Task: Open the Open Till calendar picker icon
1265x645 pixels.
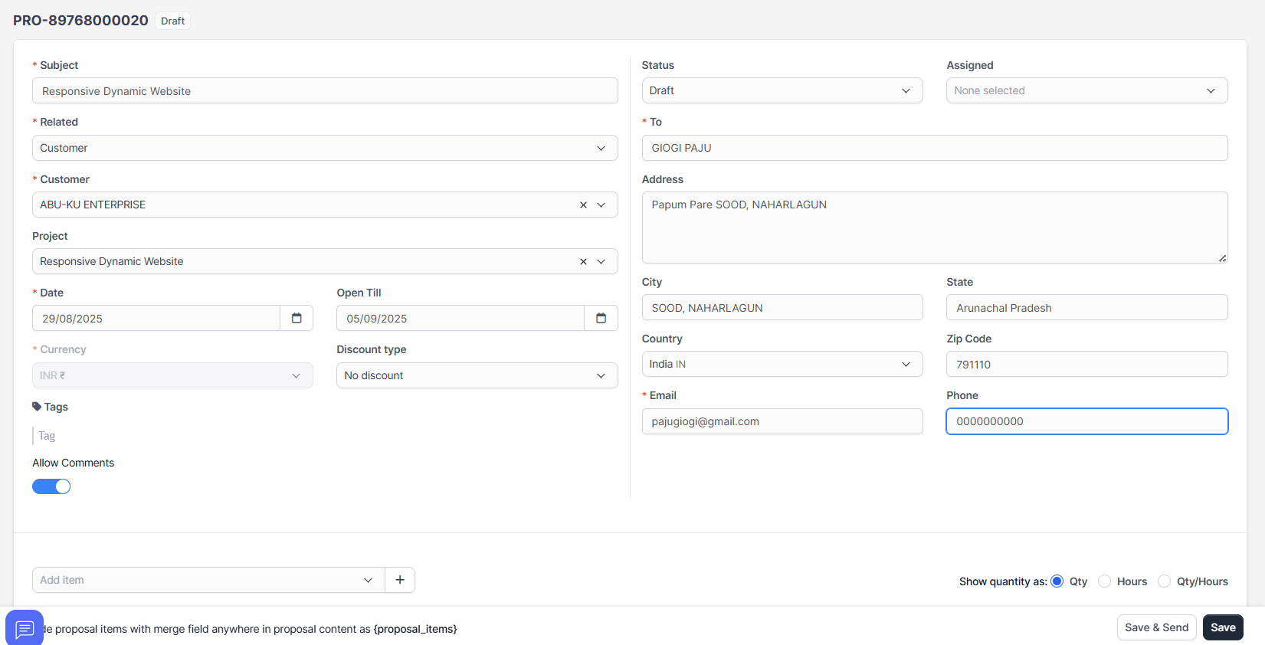Action: [601, 318]
